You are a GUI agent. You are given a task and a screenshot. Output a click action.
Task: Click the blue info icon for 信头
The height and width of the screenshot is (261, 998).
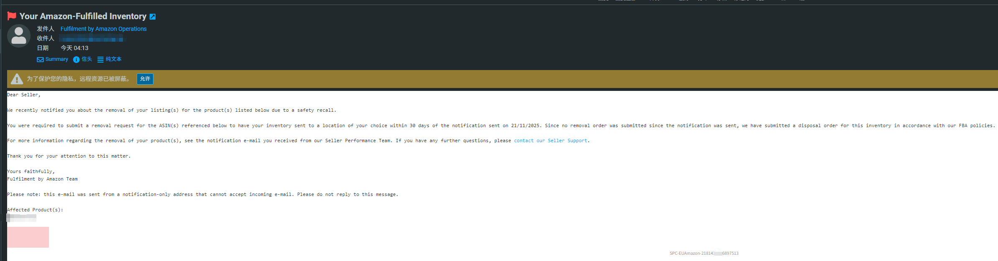pos(76,60)
